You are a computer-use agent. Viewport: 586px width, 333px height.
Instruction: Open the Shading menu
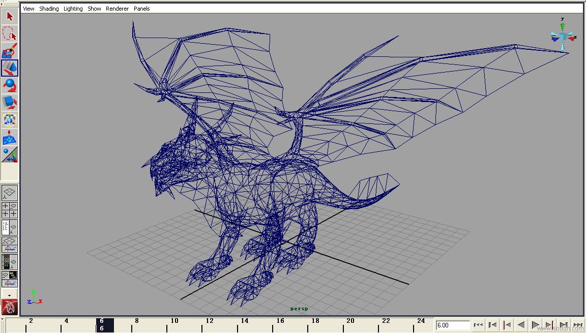49,9
